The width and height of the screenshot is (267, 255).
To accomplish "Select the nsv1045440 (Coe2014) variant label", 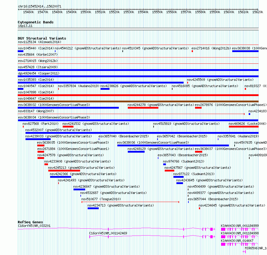I will tap(36, 48).
